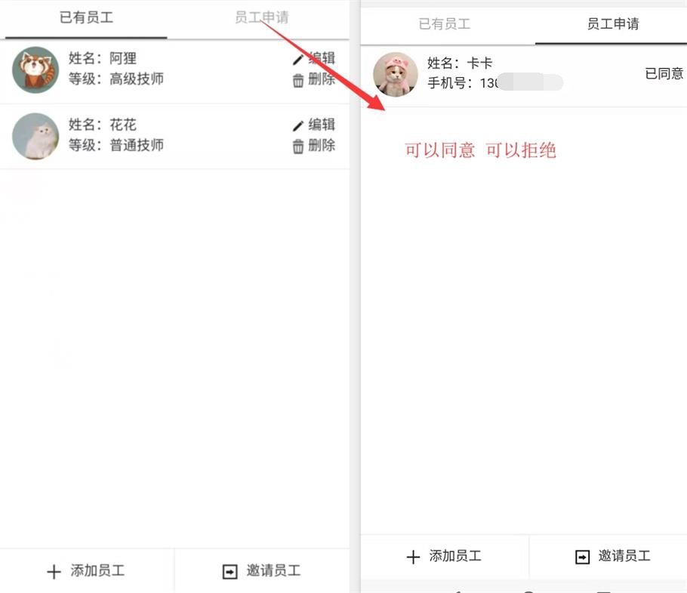Click the pencil edit icon for 阿狸
This screenshot has width=687, height=593.
click(298, 59)
